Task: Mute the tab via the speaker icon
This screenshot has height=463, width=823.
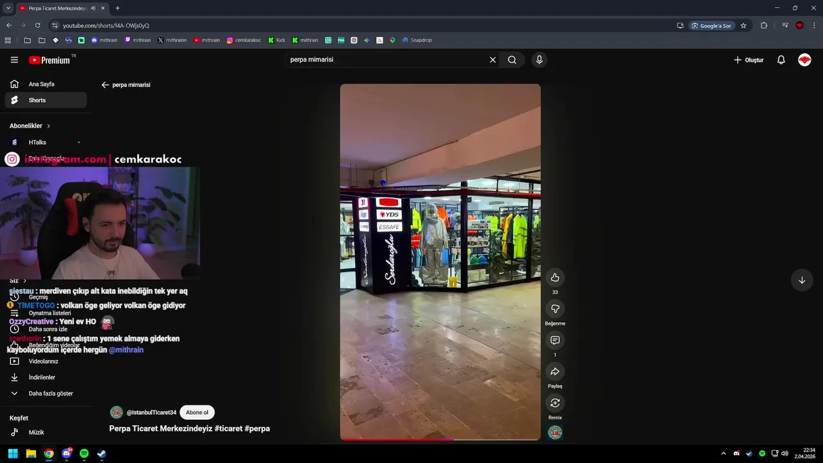Action: point(93,8)
